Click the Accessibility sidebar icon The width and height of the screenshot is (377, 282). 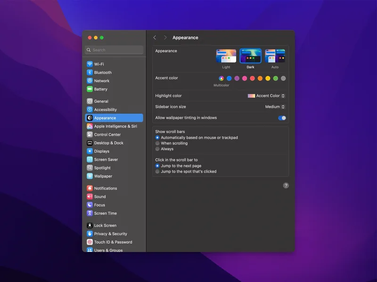pyautogui.click(x=90, y=110)
